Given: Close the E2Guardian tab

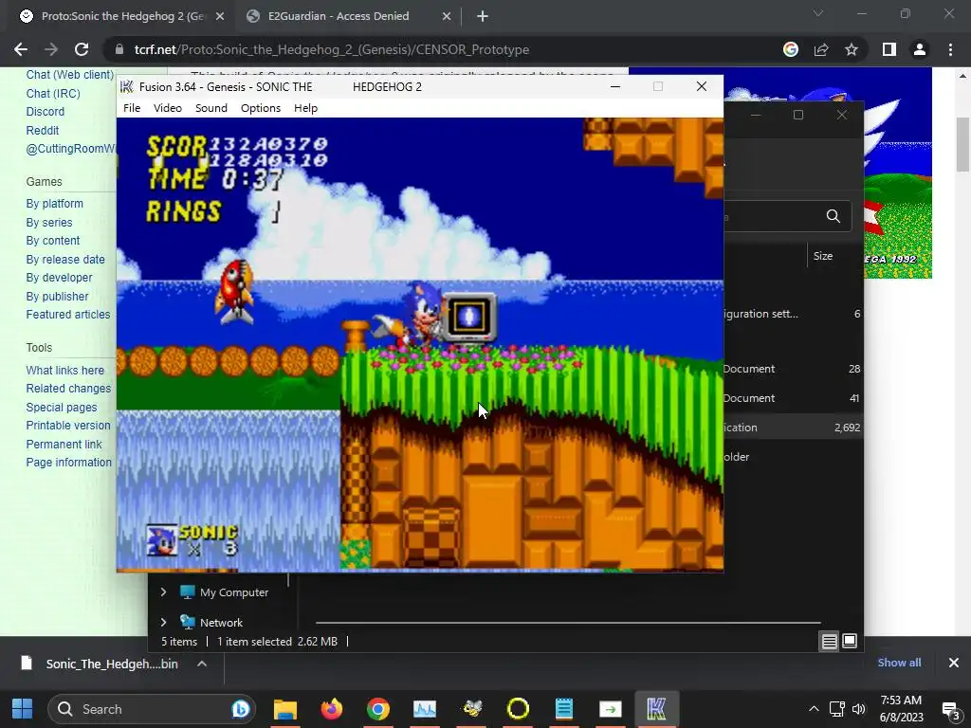Looking at the screenshot, I should pyautogui.click(x=447, y=16).
